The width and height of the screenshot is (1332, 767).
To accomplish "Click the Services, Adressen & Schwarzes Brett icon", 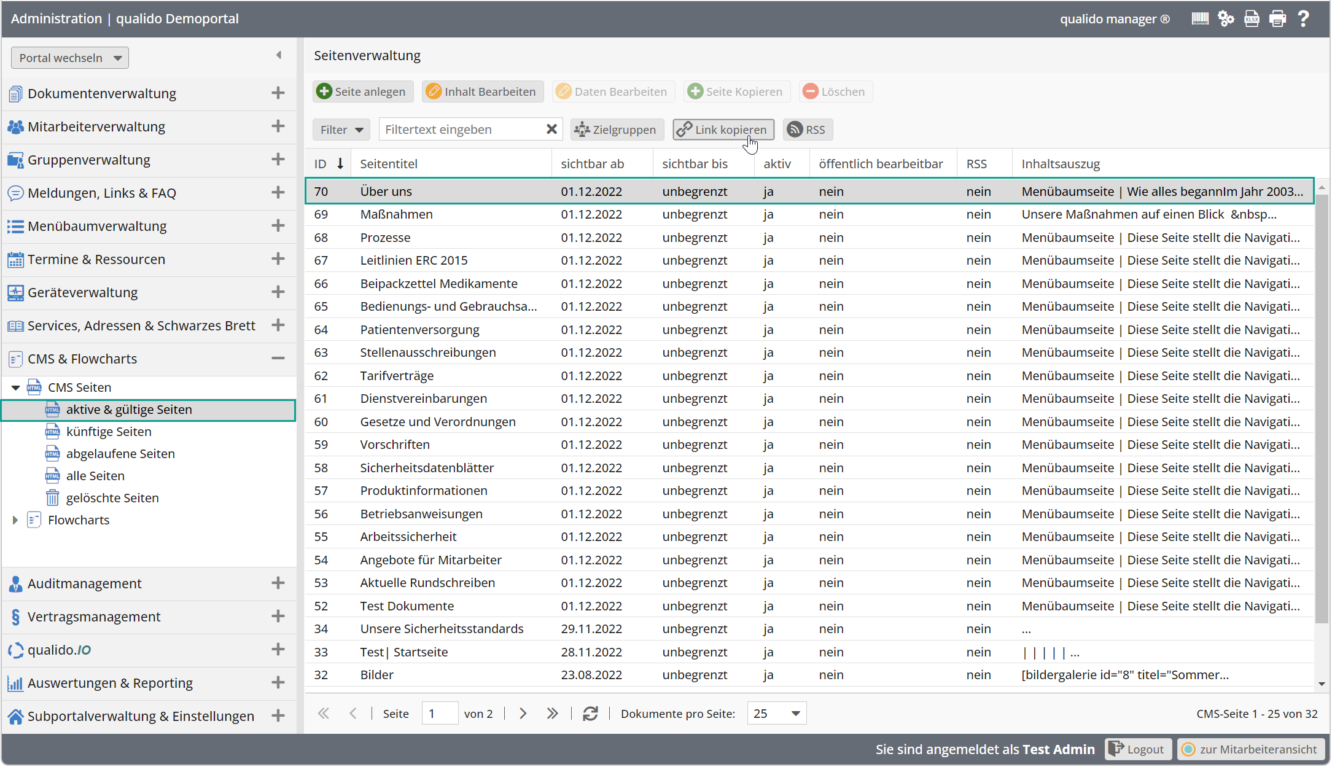I will pos(15,326).
